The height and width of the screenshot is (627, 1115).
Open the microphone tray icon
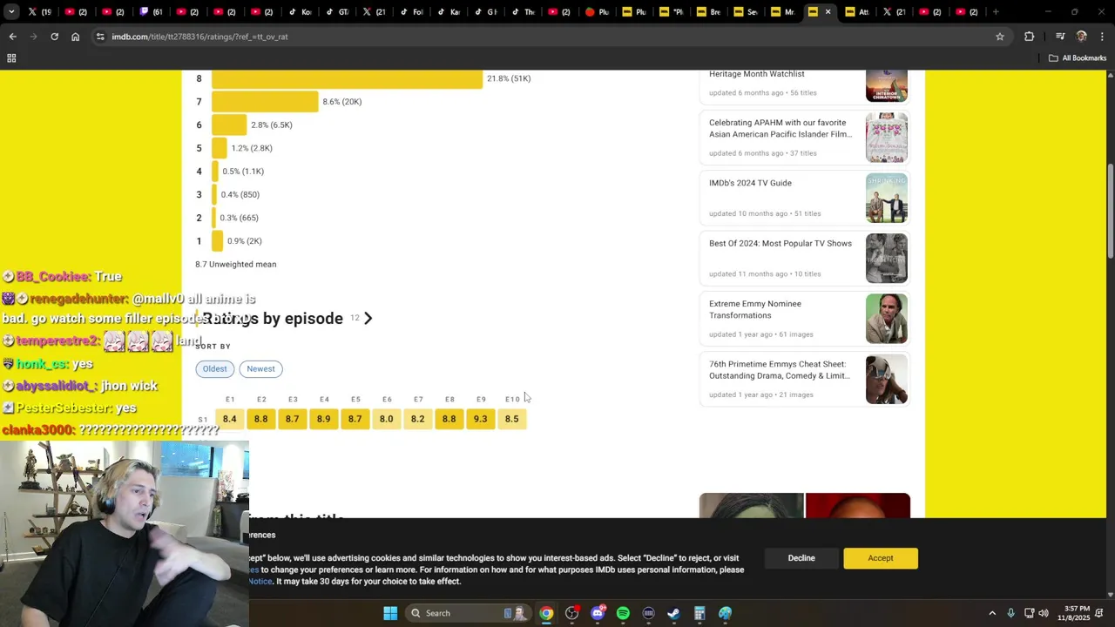click(1010, 613)
